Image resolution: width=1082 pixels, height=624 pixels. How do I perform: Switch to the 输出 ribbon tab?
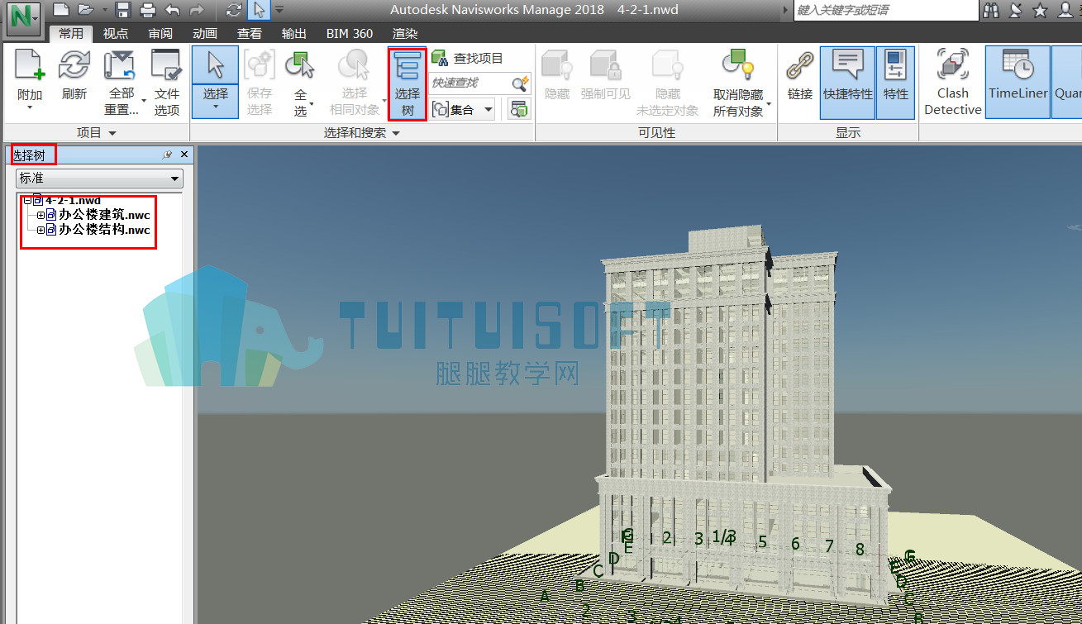point(294,34)
